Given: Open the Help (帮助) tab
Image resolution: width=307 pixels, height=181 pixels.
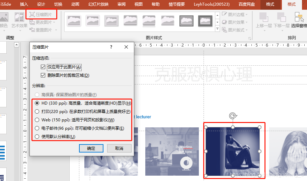Looking at the screenshot, I should 156,4.
